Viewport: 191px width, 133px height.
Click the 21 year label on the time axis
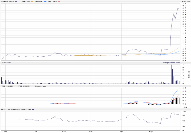tap(36, 131)
